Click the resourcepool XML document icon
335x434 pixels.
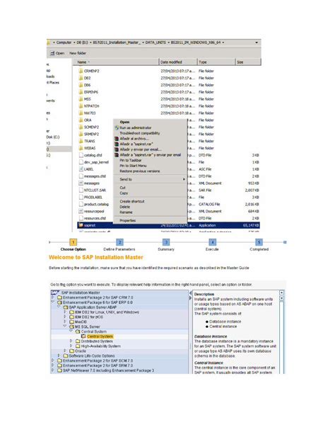pos(81,211)
